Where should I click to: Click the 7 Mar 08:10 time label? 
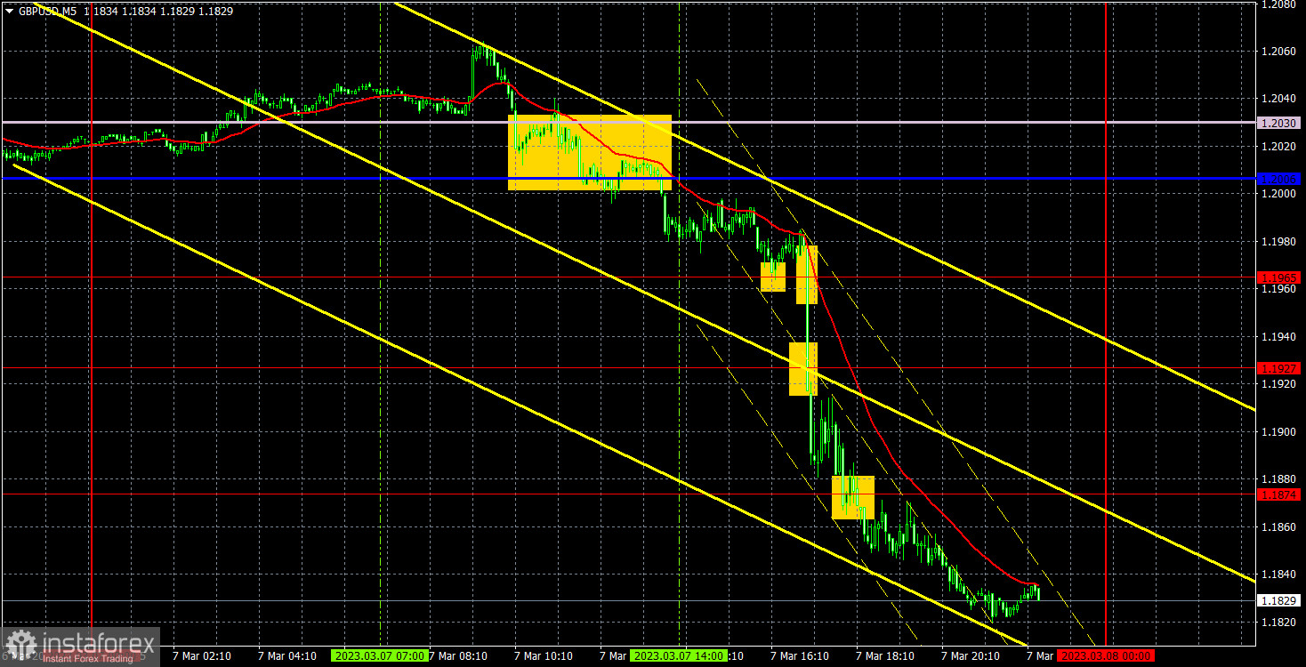pos(458,656)
